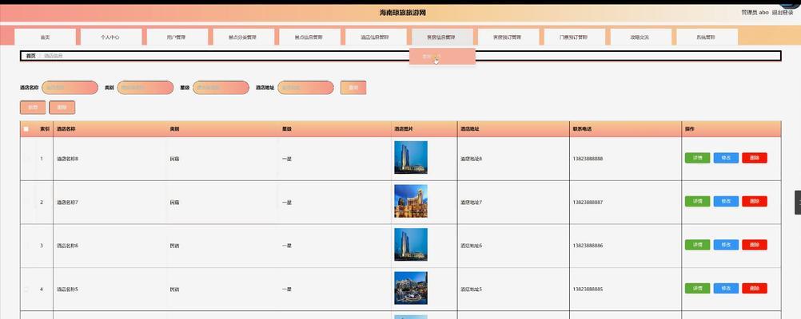Switch to the 用户管理 tab
Viewport: 801px width, 319px height.
coord(177,37)
